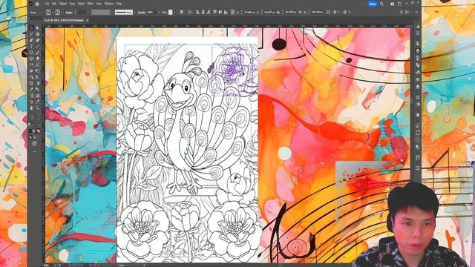
Task: Toggle the constrain width and height proportions link
Action: [300, 12]
